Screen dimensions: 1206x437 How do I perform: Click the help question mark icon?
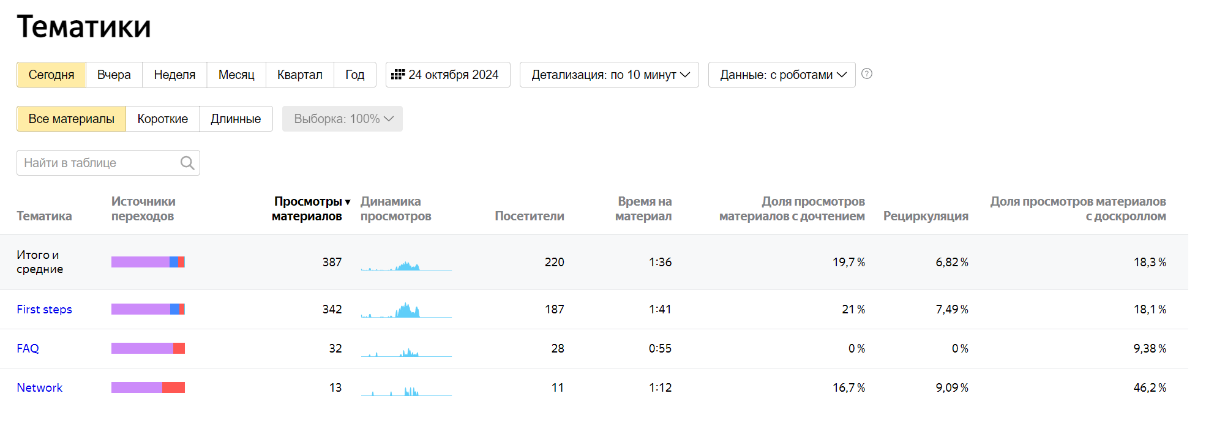click(x=866, y=74)
